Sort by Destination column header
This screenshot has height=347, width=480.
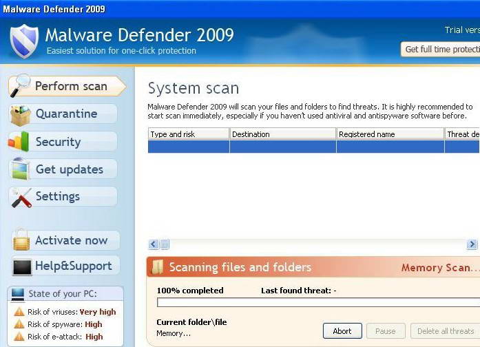pyautogui.click(x=282, y=134)
